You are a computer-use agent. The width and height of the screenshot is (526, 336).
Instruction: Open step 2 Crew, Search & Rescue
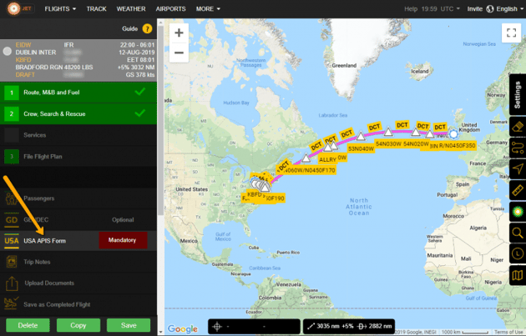click(78, 114)
